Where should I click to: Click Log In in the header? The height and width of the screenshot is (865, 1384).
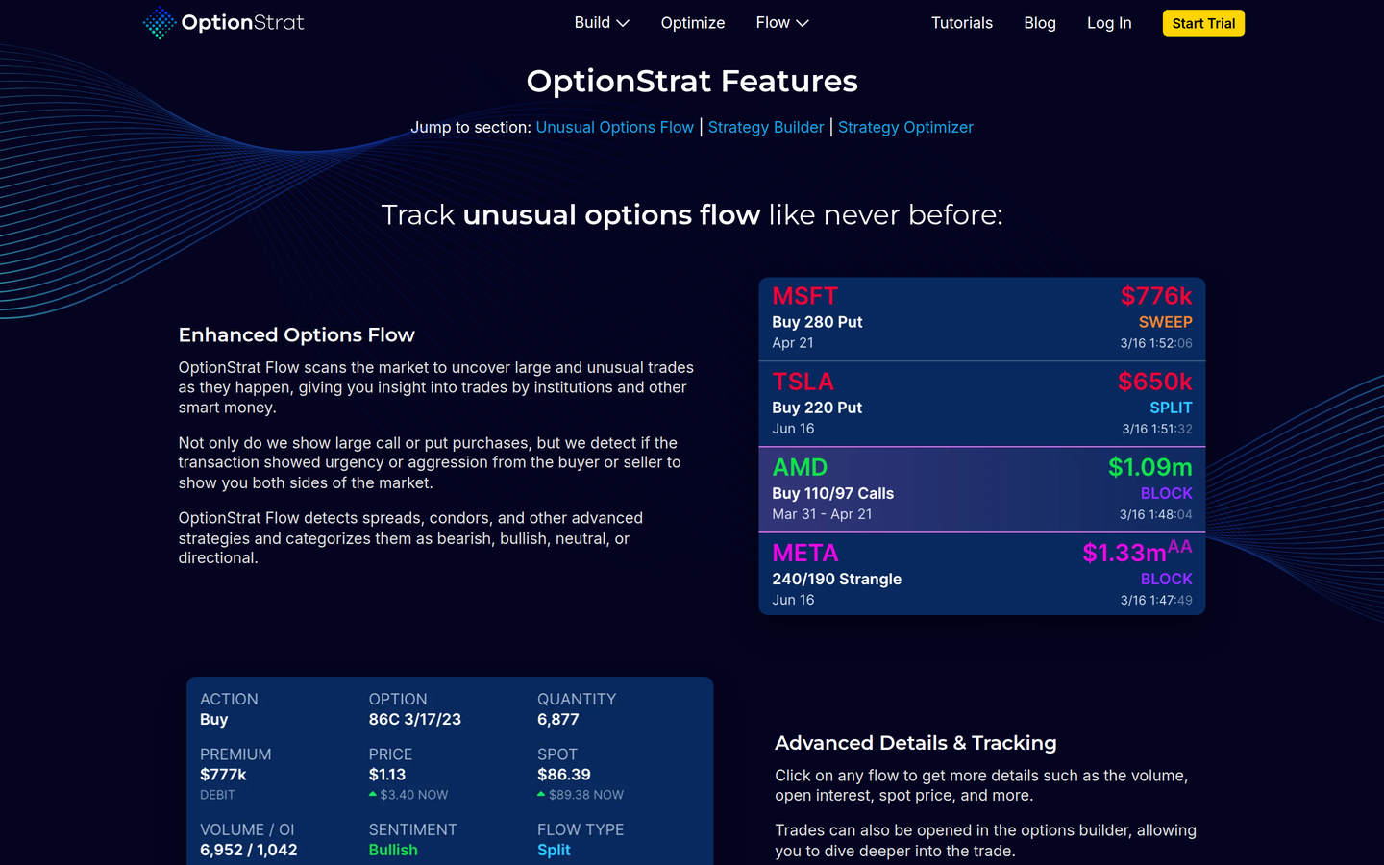(x=1109, y=23)
